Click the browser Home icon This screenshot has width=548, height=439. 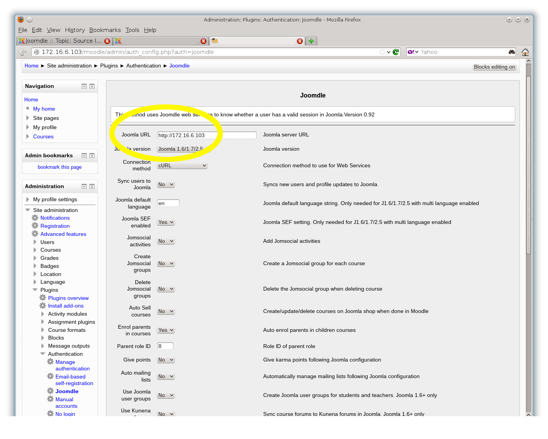(x=525, y=52)
